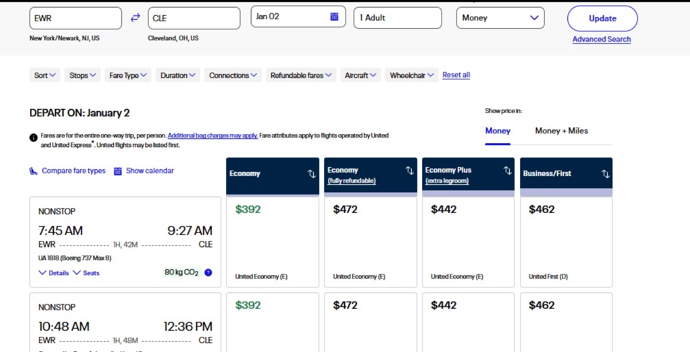Image resolution: width=690 pixels, height=352 pixels.
Task: Switch to the Money + Miles tab
Action: pyautogui.click(x=561, y=131)
